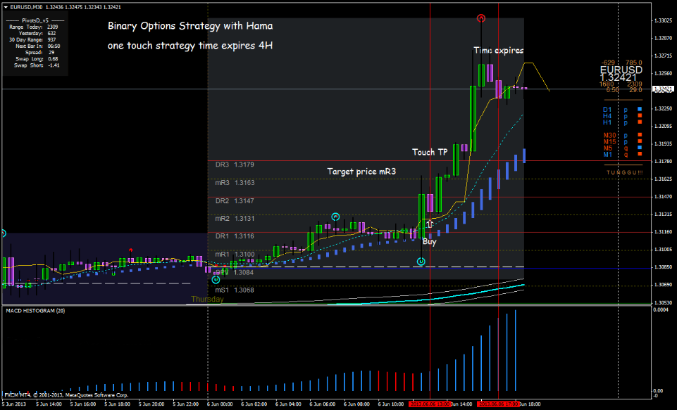Click the M30 row orange signal square
The width and height of the screenshot is (677, 410).
click(x=640, y=135)
